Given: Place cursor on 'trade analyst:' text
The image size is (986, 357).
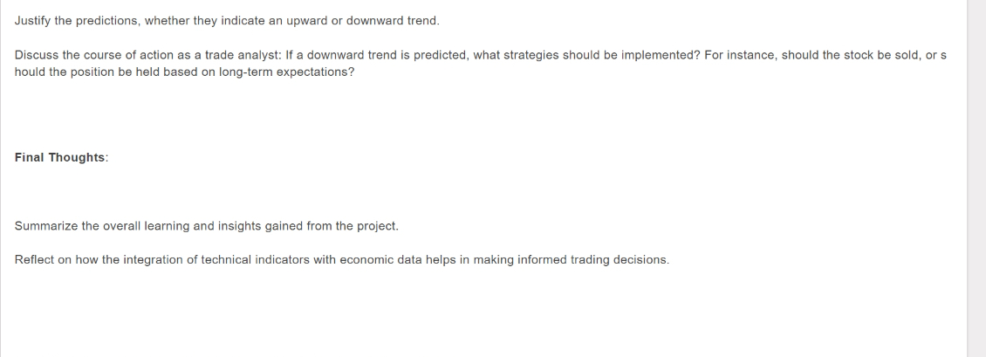Looking at the screenshot, I should pyautogui.click(x=243, y=55).
